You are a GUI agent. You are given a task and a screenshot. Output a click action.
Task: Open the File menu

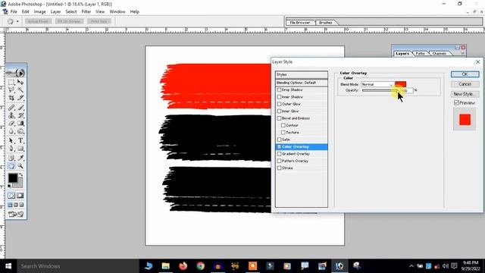(x=14, y=11)
